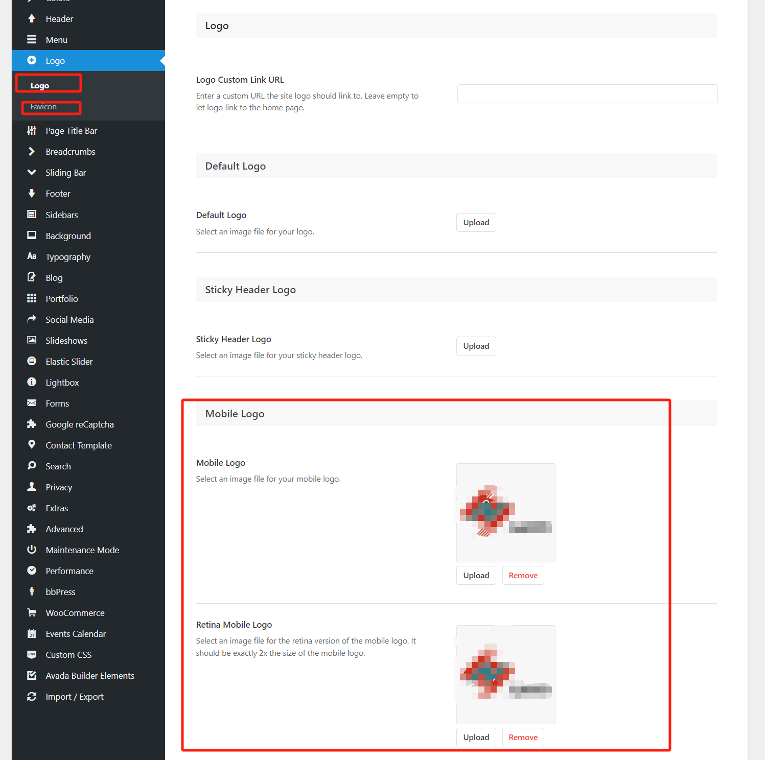Click the Logo Custom Link URL field
The width and height of the screenshot is (765, 760).
pyautogui.click(x=587, y=93)
